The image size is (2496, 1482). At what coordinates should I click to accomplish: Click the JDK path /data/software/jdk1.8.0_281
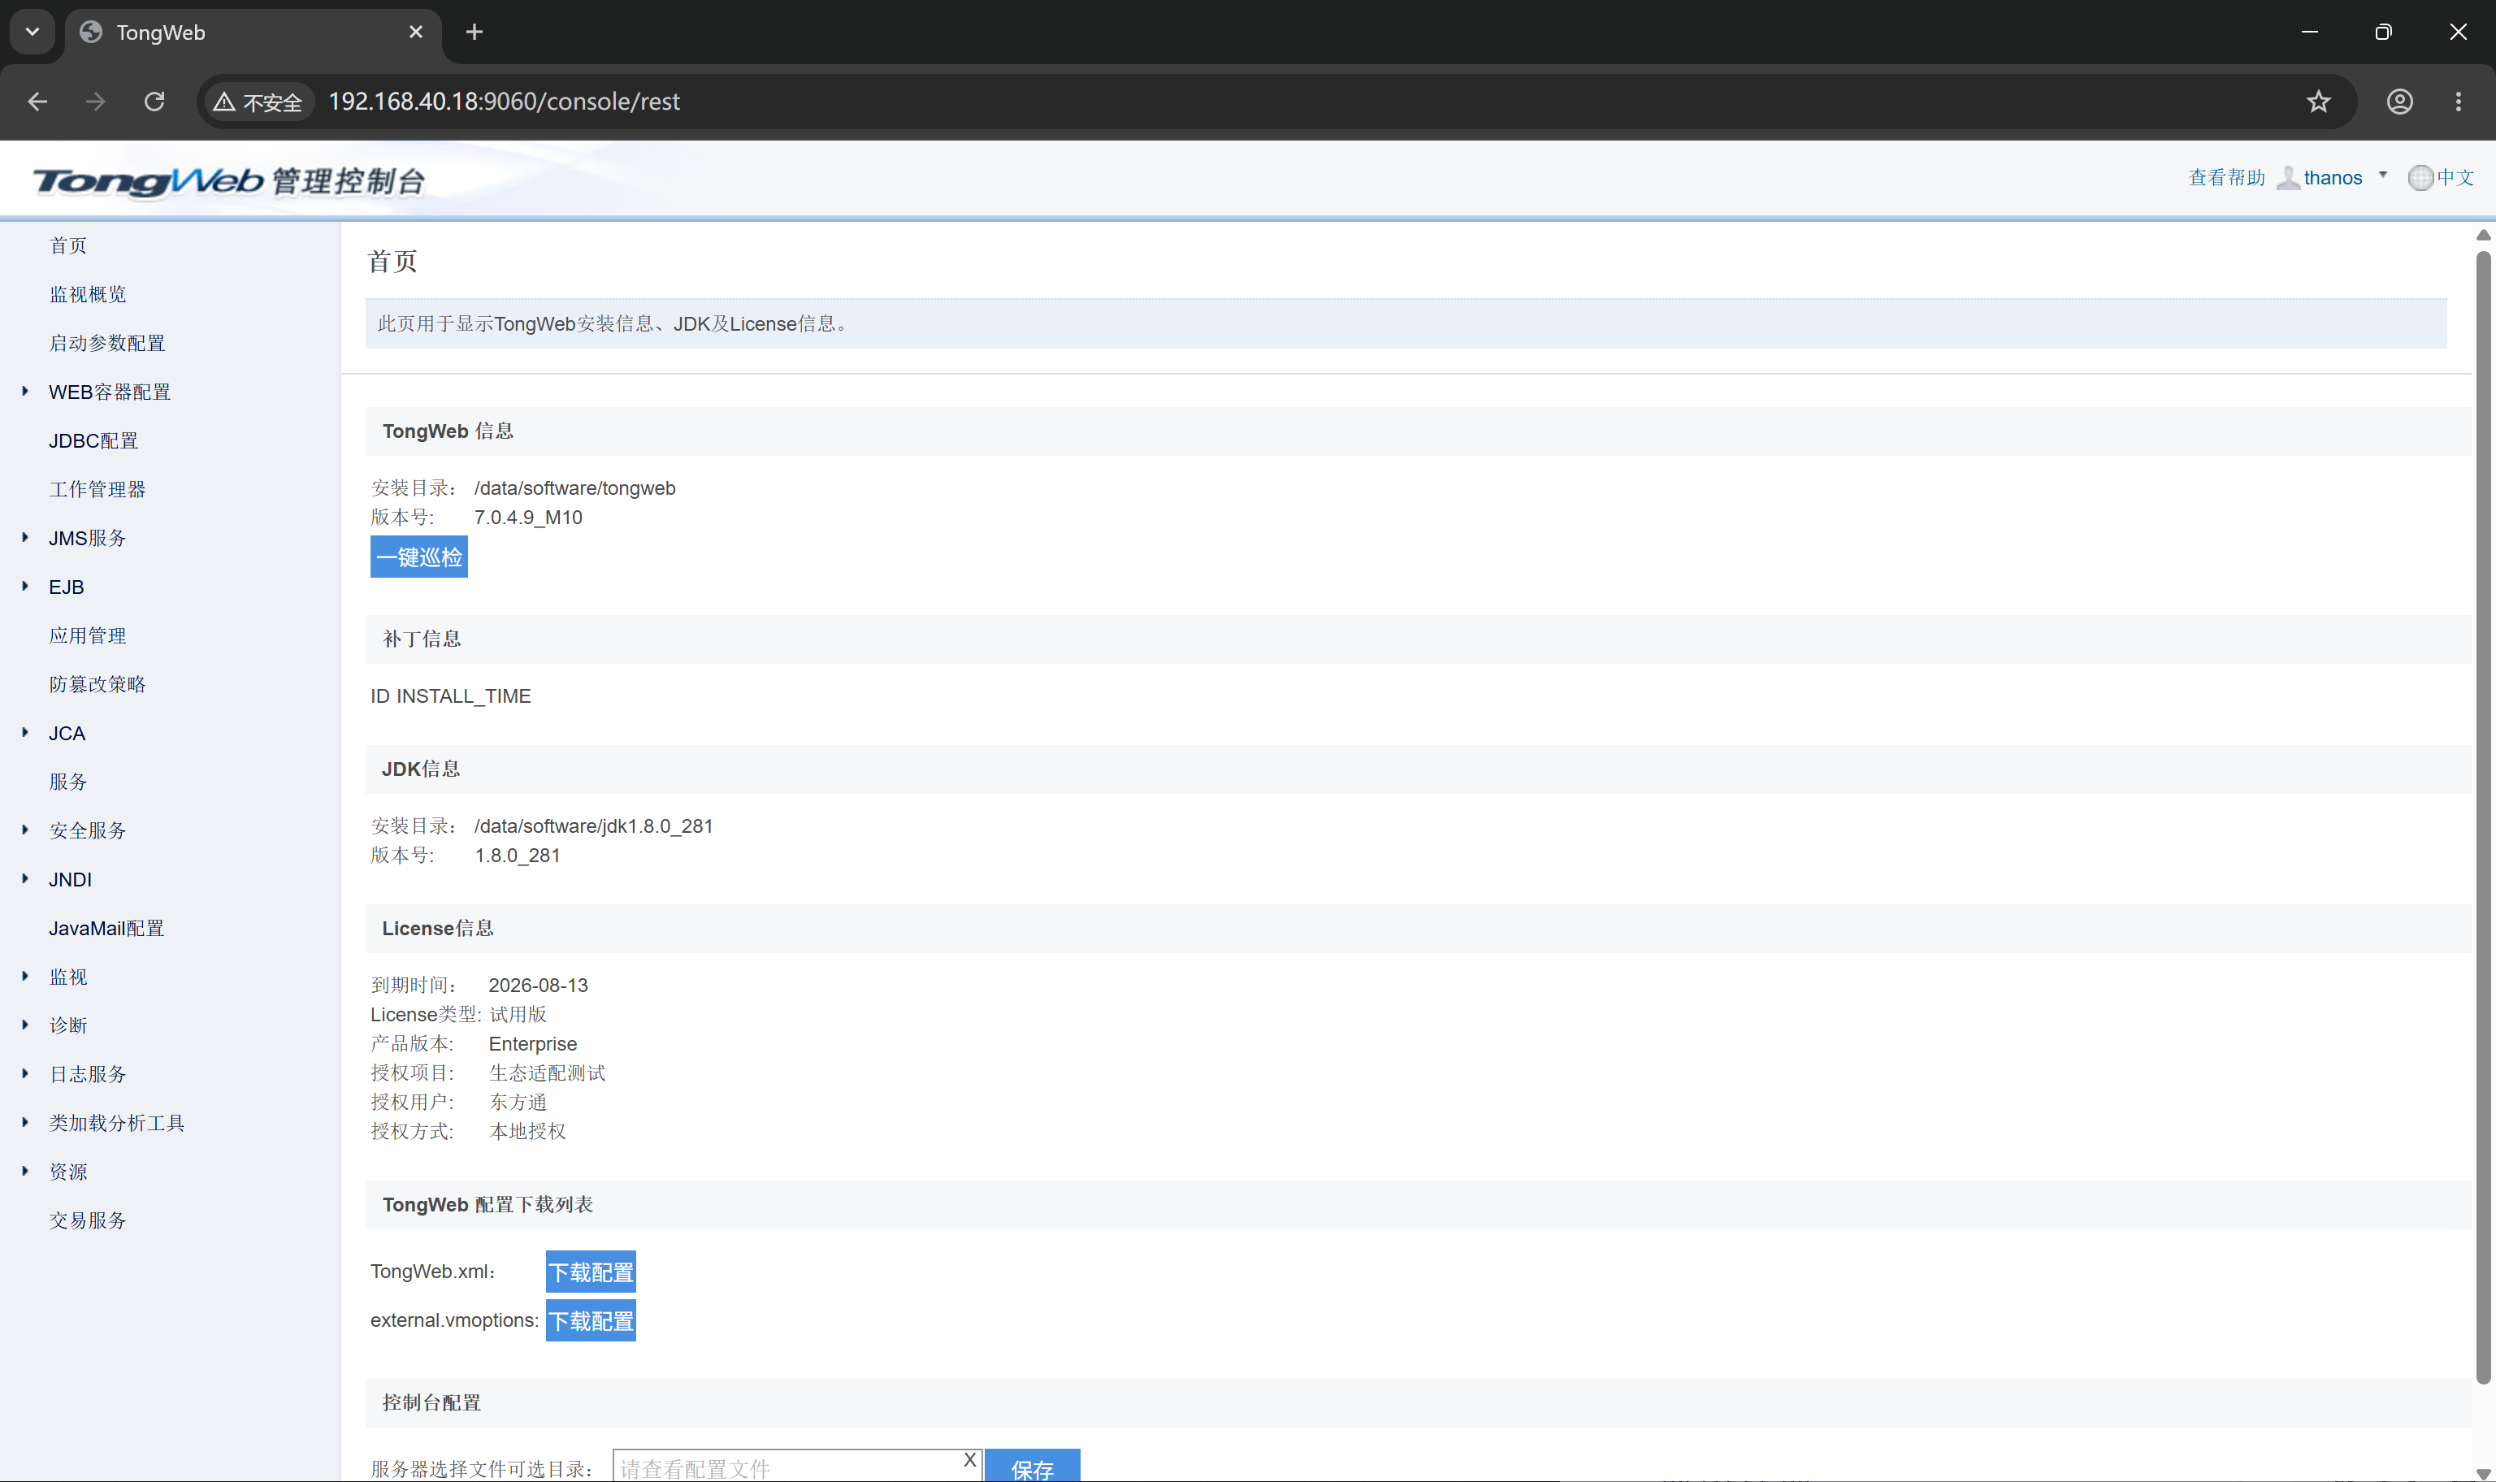[x=594, y=825]
